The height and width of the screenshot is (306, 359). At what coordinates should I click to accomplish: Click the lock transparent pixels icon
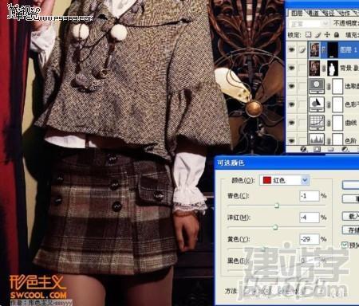coord(308,34)
